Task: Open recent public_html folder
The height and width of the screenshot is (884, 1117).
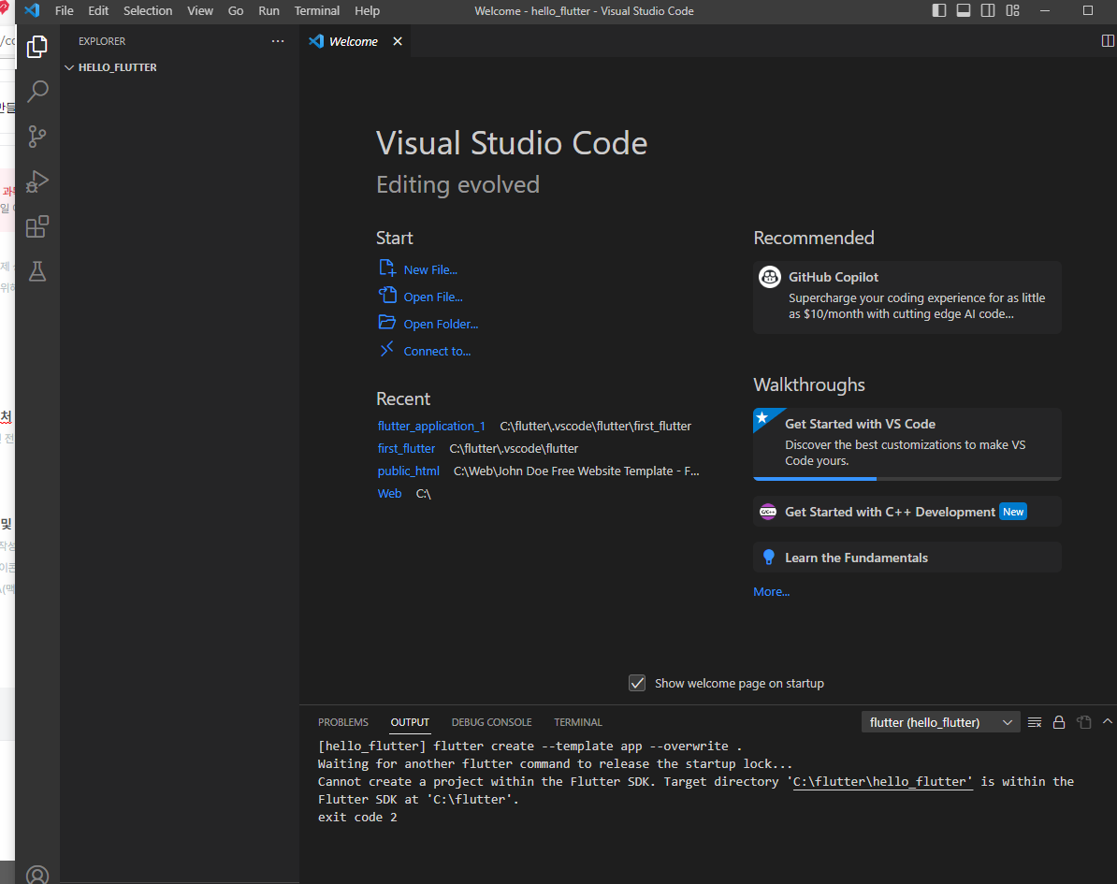Action: (408, 471)
